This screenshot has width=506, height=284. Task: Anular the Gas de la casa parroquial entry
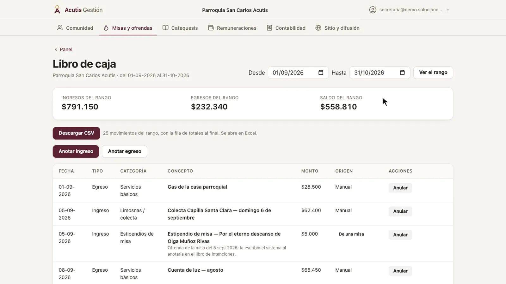(x=400, y=188)
